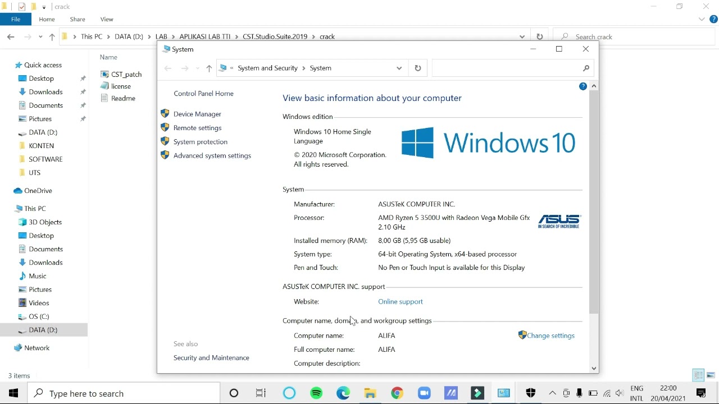Click Change settings for computer name

click(x=550, y=336)
